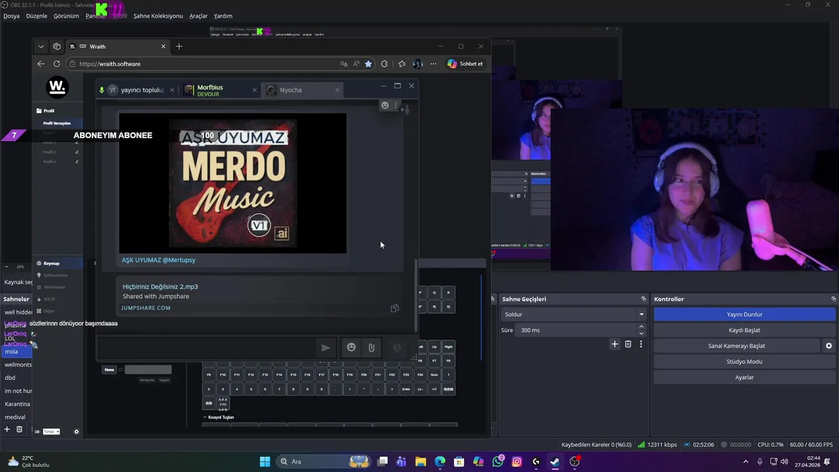Click the chat message input field
Image resolution: width=839 pixels, height=472 pixels.
pyautogui.click(x=206, y=347)
